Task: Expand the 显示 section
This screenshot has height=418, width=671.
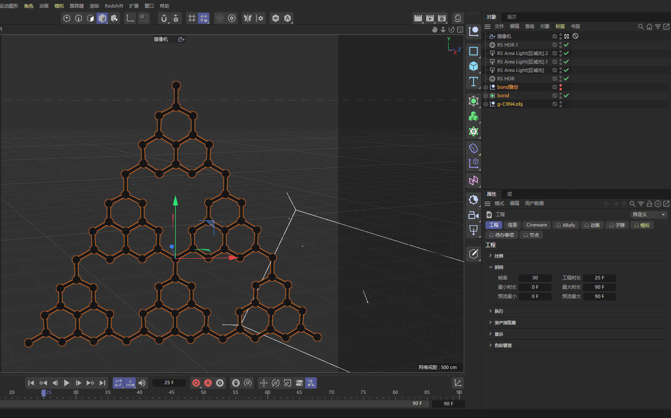Action: (x=490, y=334)
